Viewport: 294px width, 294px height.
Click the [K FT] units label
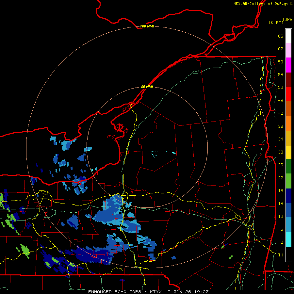coord(276,23)
